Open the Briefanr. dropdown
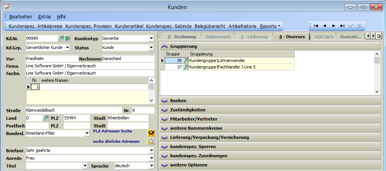This screenshot has width=386, height=171. point(151,151)
